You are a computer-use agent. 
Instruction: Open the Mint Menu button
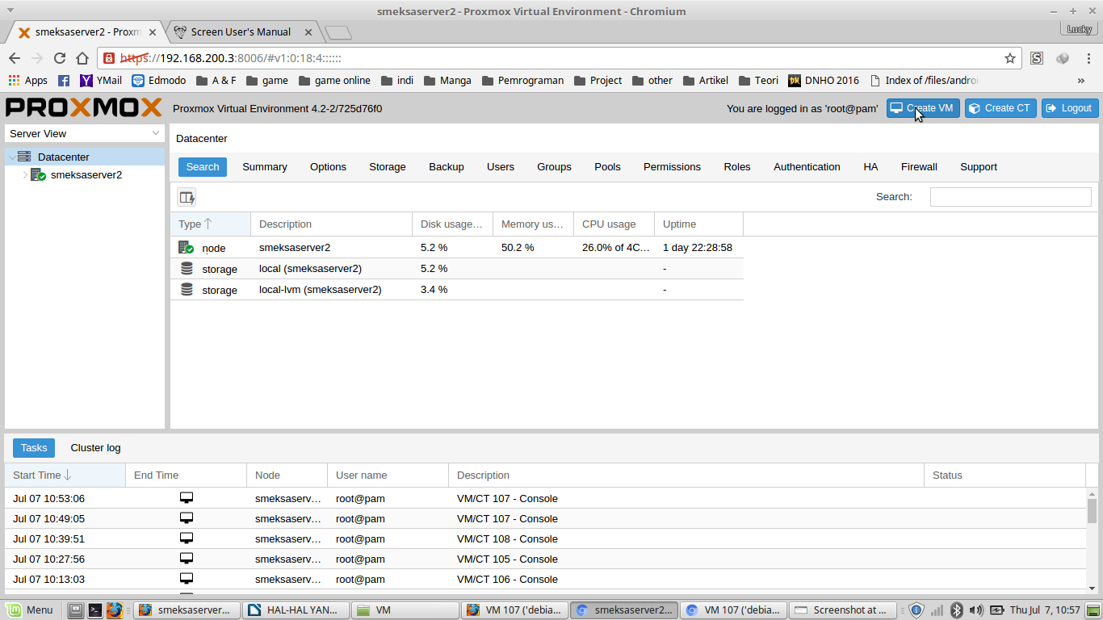pos(30,610)
